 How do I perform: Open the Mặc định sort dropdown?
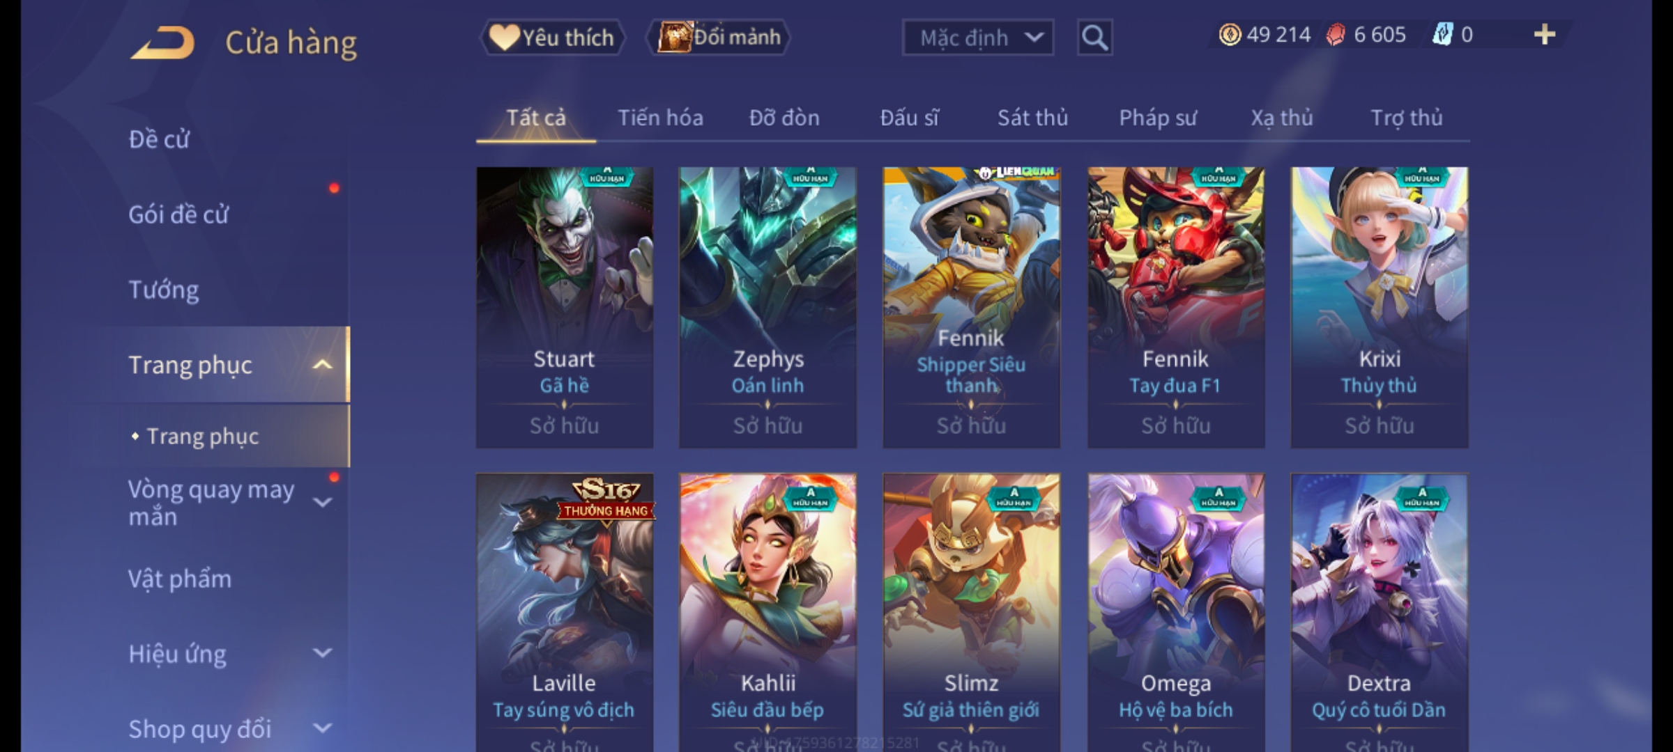coord(977,38)
